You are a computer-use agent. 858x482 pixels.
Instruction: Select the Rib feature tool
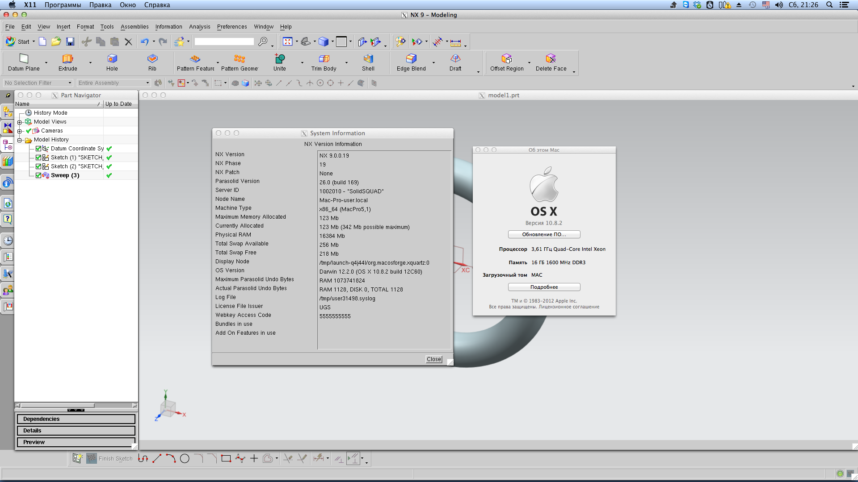click(x=152, y=62)
